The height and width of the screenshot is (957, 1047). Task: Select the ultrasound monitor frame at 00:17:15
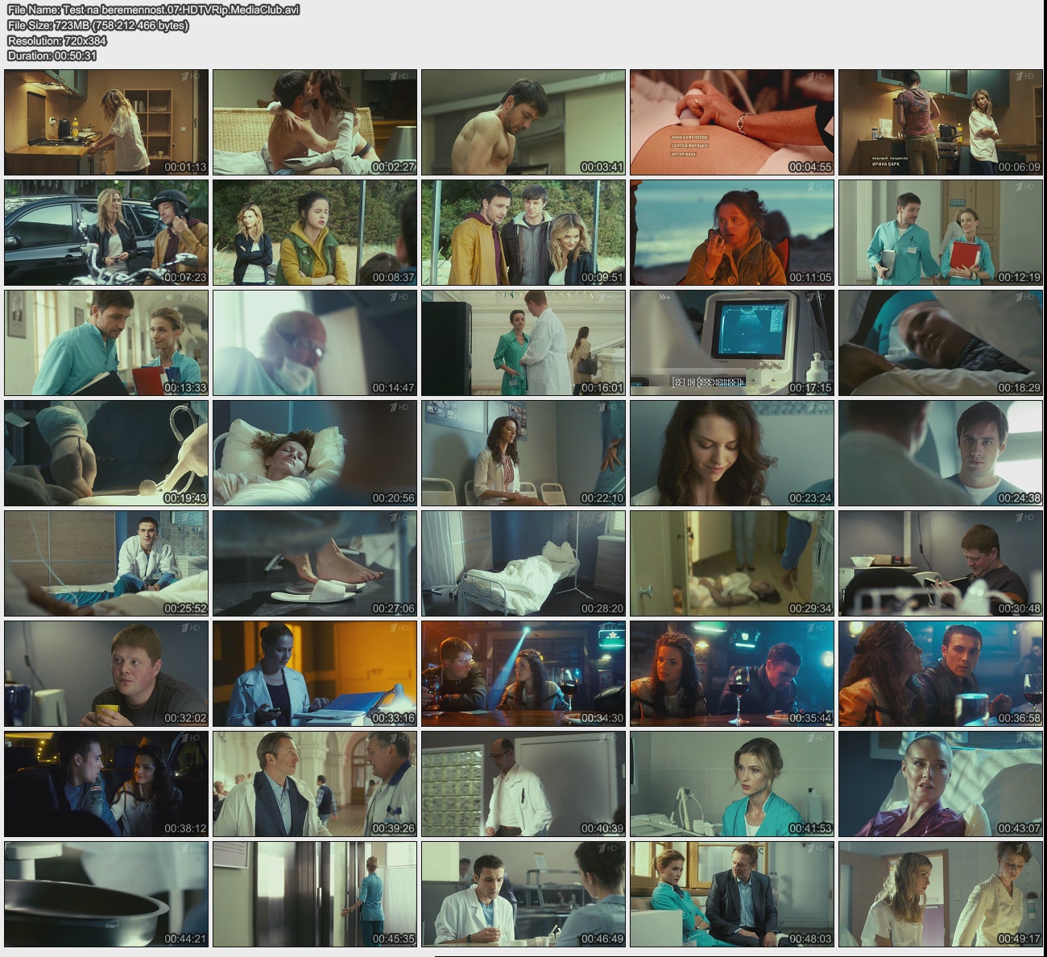[732, 343]
